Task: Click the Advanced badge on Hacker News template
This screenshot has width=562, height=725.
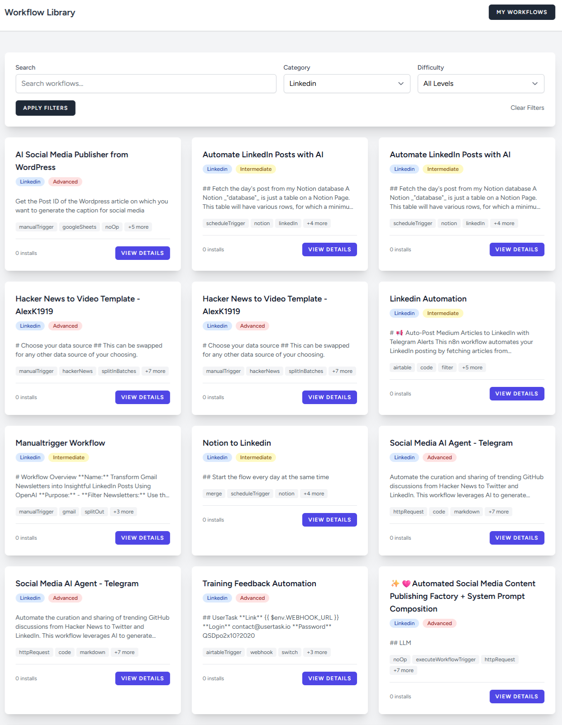Action: 65,326
